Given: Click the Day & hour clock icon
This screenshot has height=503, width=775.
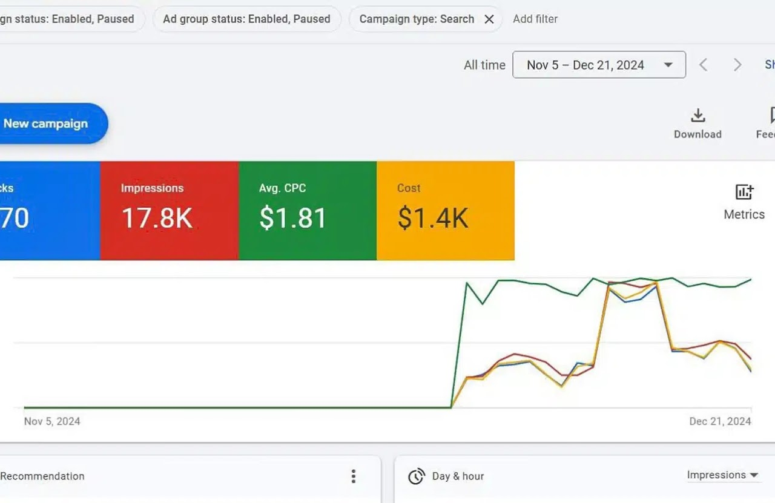Looking at the screenshot, I should pyautogui.click(x=416, y=476).
